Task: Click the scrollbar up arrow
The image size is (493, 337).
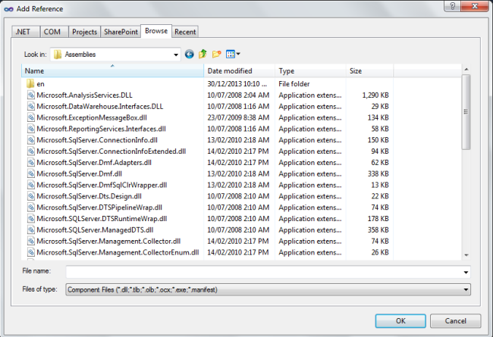Action: click(466, 69)
